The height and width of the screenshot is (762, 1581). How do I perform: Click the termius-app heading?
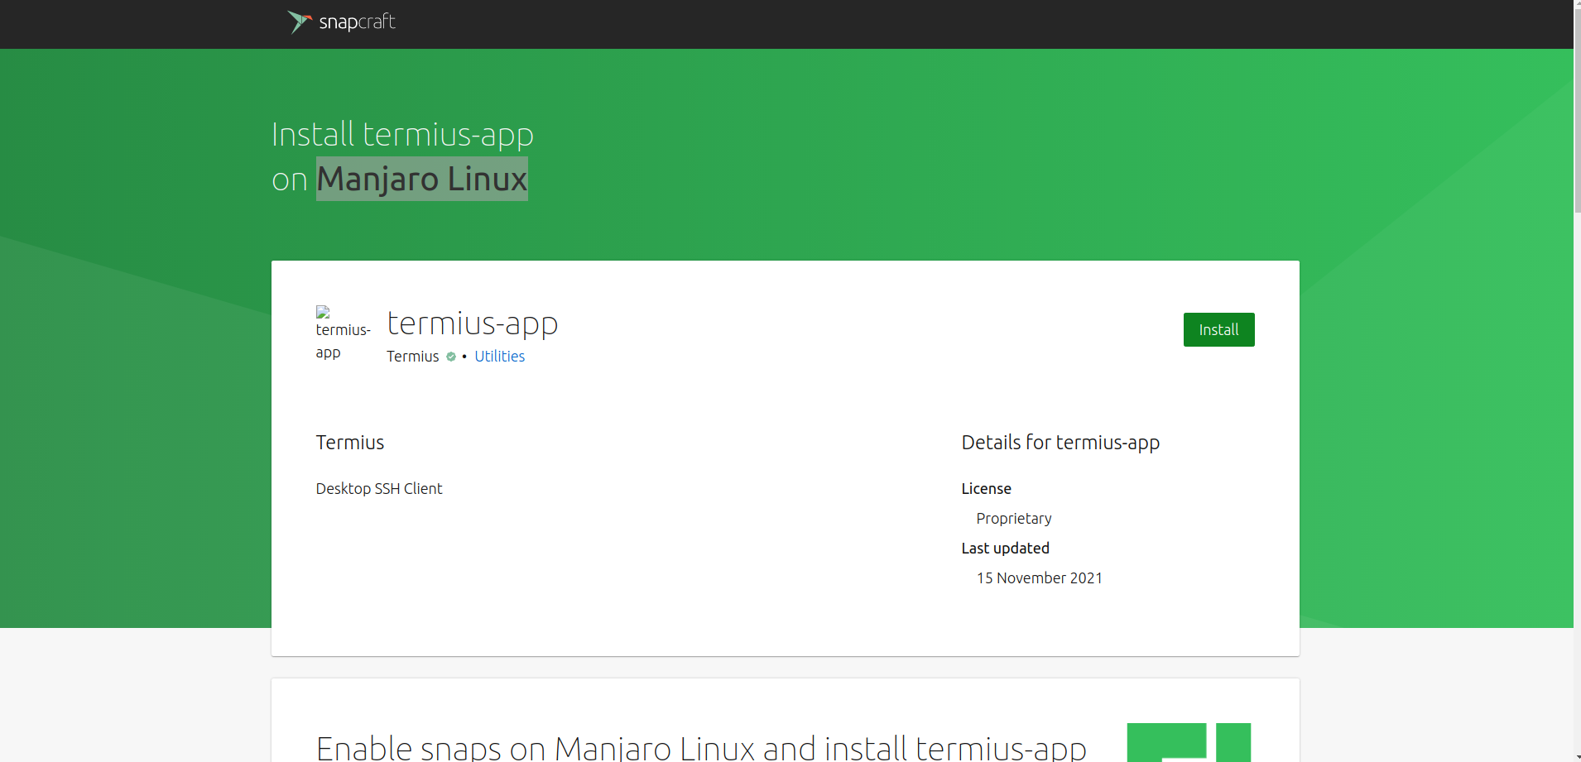click(472, 323)
